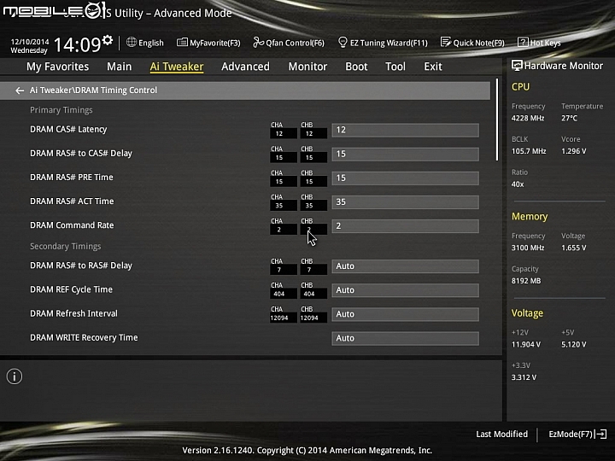
Task: Click Vcore 1.296 V reading
Action: pyautogui.click(x=573, y=151)
